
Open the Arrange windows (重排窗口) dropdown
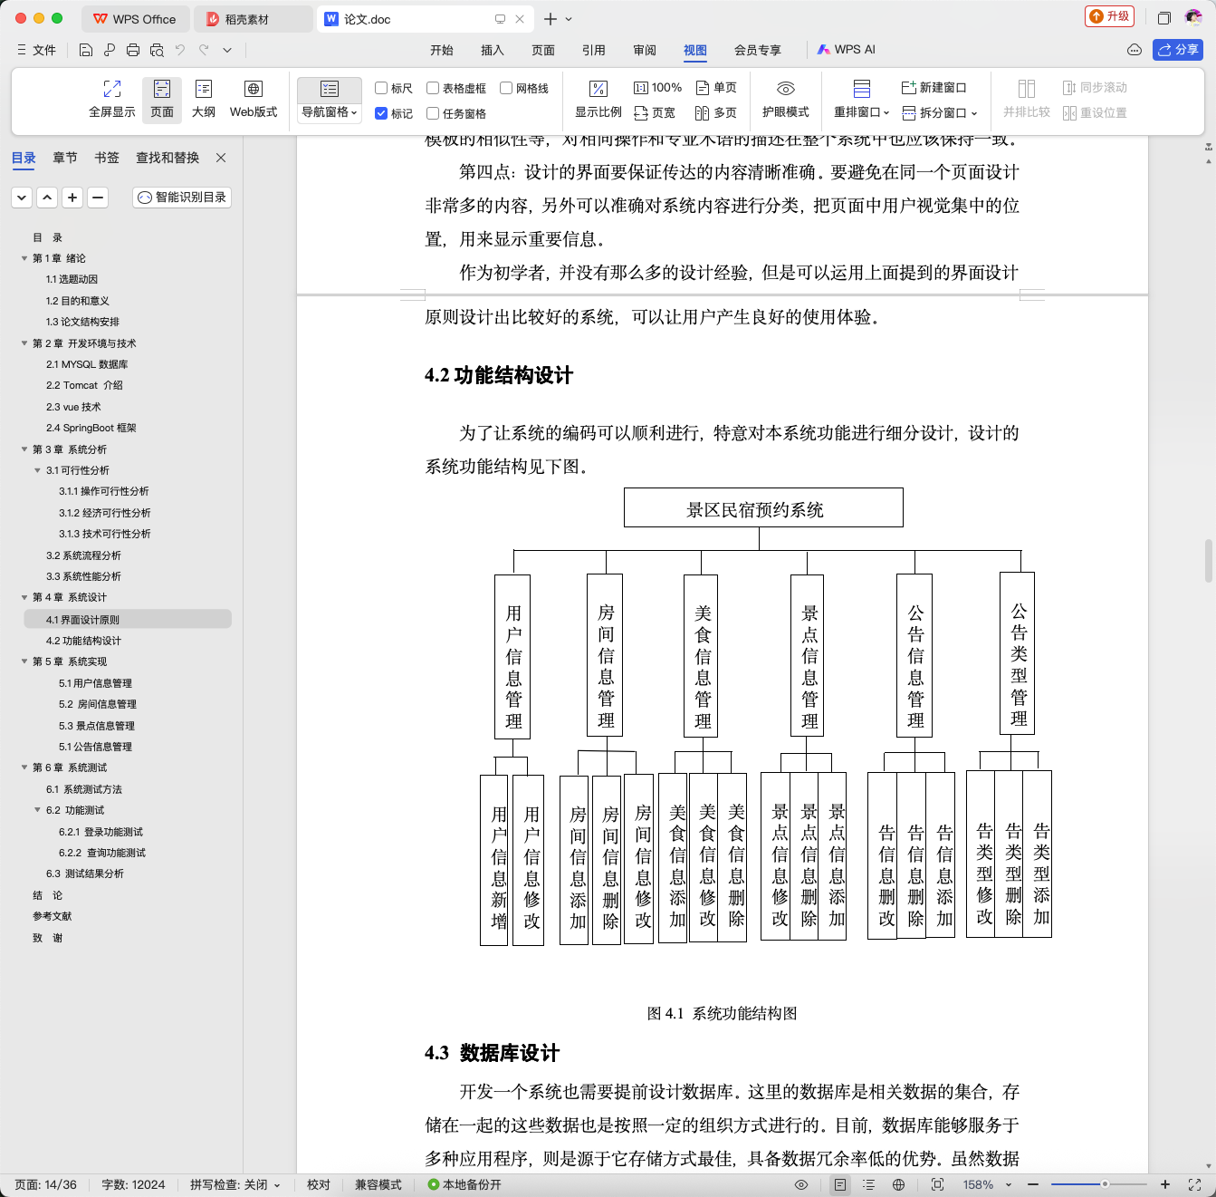(x=862, y=112)
